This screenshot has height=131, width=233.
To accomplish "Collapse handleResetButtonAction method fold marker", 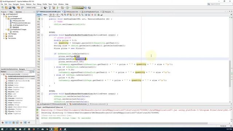I will (42, 94).
